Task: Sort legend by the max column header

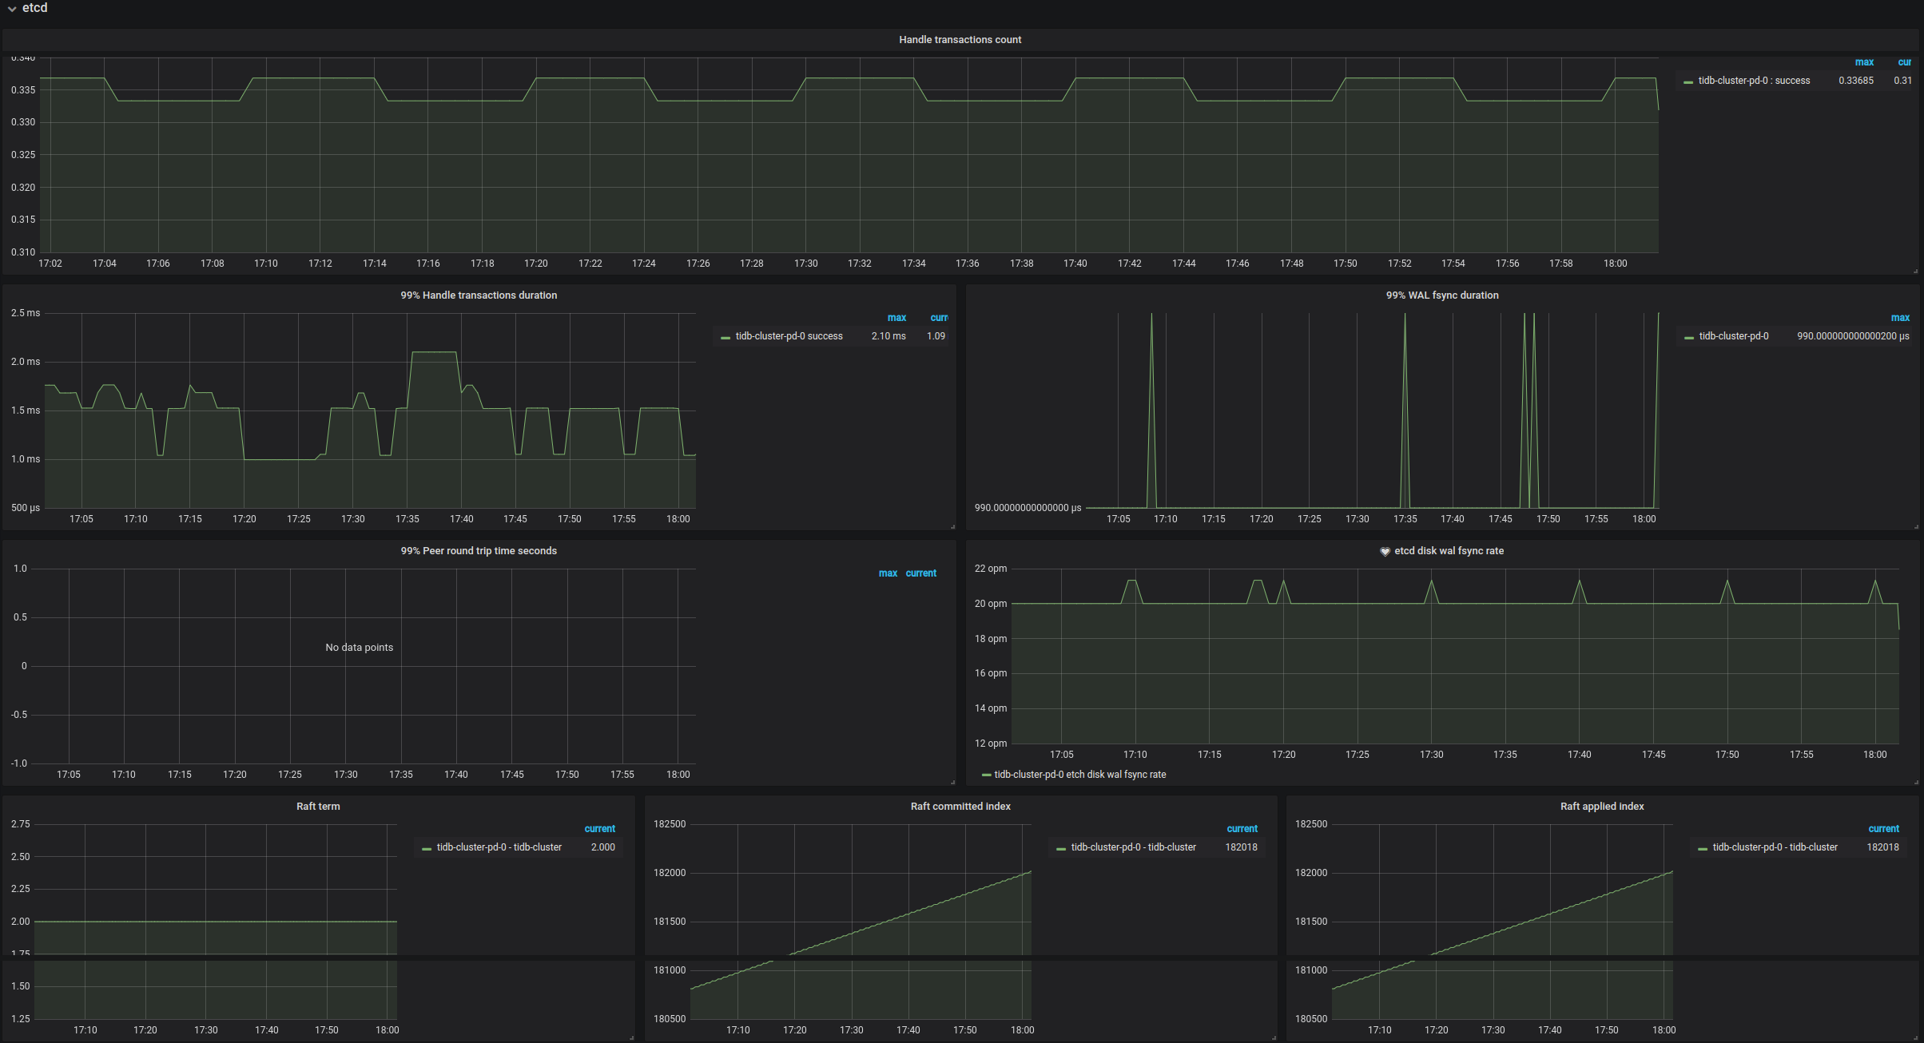Action: pyautogui.click(x=1864, y=61)
